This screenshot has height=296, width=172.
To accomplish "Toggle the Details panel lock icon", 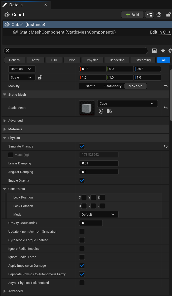I will [x=168, y=15].
